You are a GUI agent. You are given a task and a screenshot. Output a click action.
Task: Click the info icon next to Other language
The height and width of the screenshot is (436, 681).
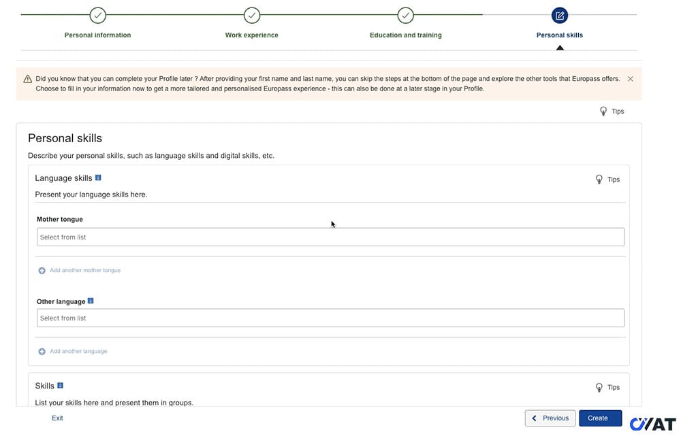[x=91, y=301]
